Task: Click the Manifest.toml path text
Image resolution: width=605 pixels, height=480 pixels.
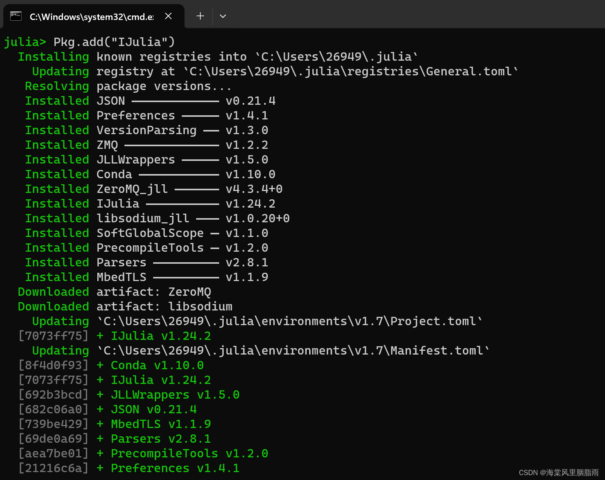Action: pyautogui.click(x=292, y=350)
